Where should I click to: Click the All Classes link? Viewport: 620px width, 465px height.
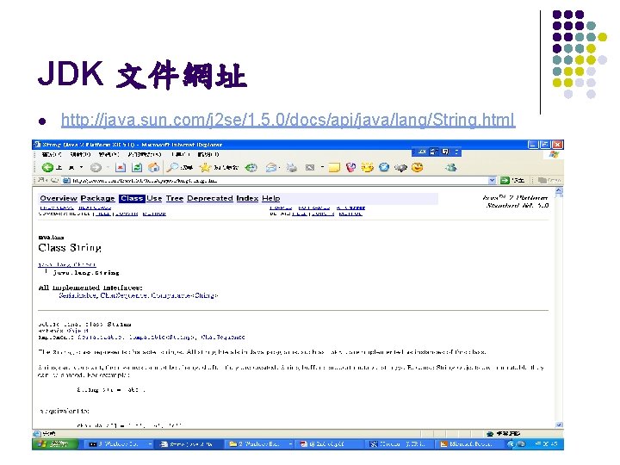point(350,208)
